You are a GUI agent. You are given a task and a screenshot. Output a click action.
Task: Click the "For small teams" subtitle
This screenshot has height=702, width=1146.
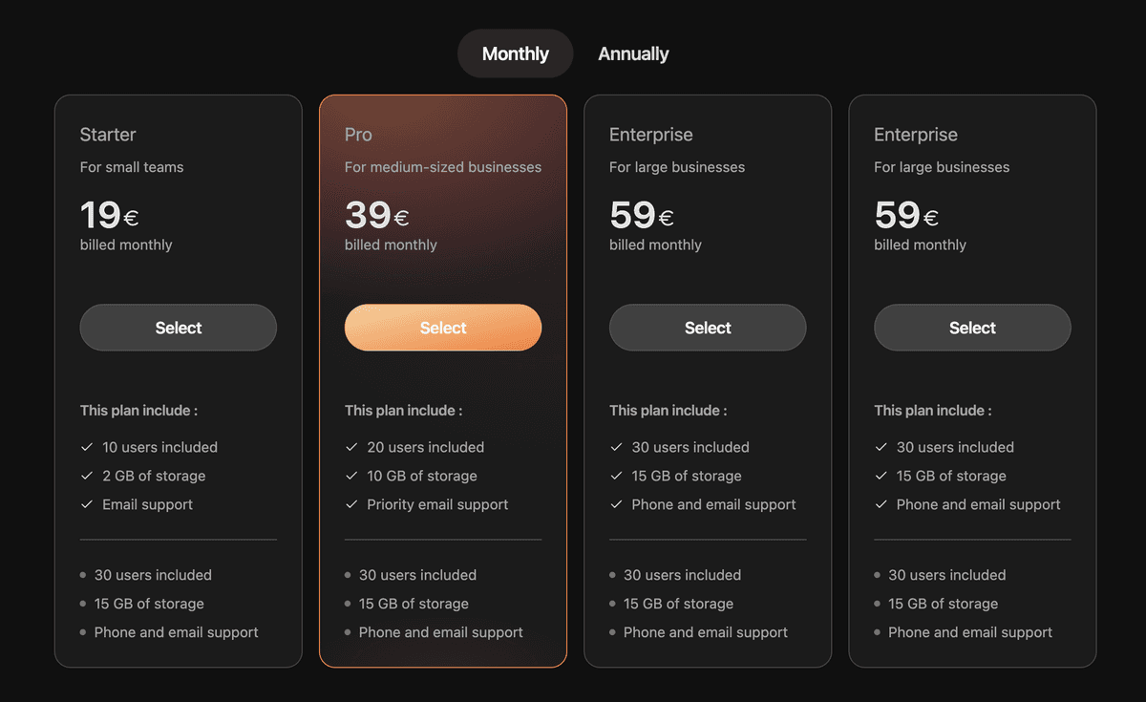click(x=132, y=167)
